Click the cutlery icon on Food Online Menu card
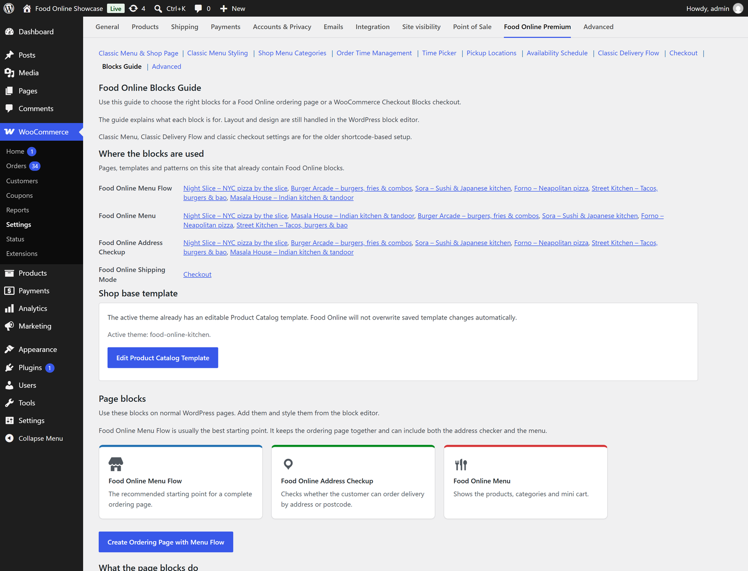 tap(461, 464)
